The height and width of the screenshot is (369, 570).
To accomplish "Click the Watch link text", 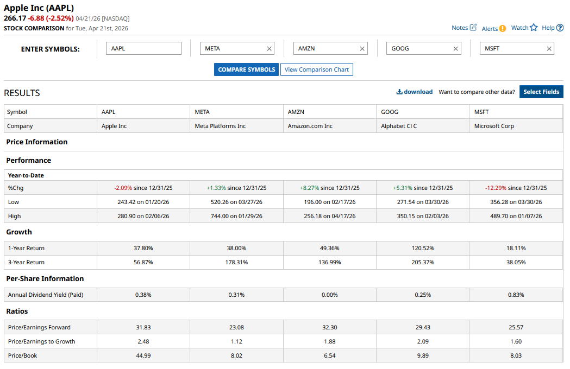I will click(519, 28).
